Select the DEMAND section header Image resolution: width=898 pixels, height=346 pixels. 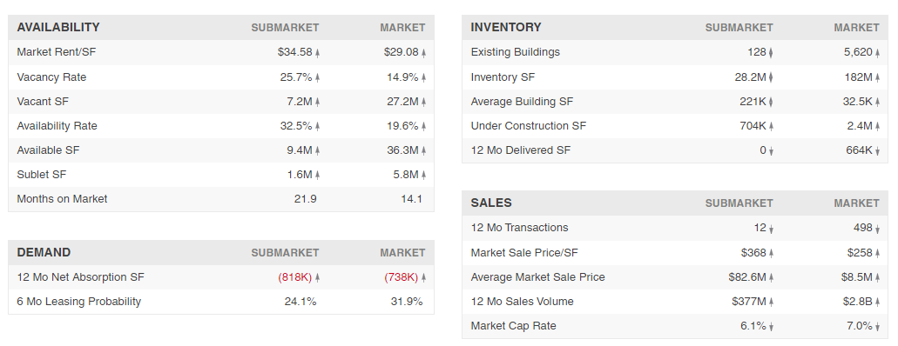(x=44, y=252)
